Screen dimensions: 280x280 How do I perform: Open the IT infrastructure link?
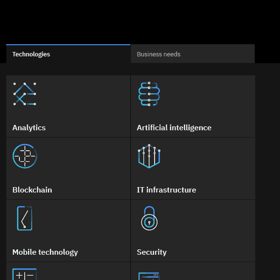[x=166, y=190]
